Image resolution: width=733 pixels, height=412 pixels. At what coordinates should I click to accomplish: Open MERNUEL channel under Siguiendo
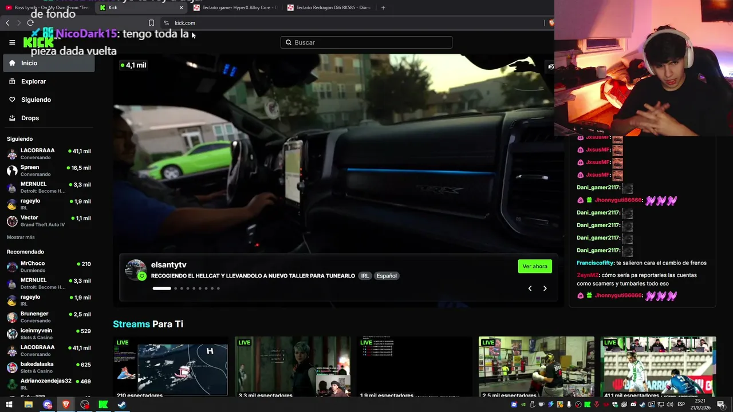pos(49,187)
